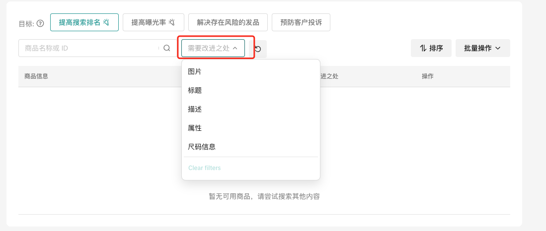
Task: Click the 操作 column header
Action: [x=427, y=76]
